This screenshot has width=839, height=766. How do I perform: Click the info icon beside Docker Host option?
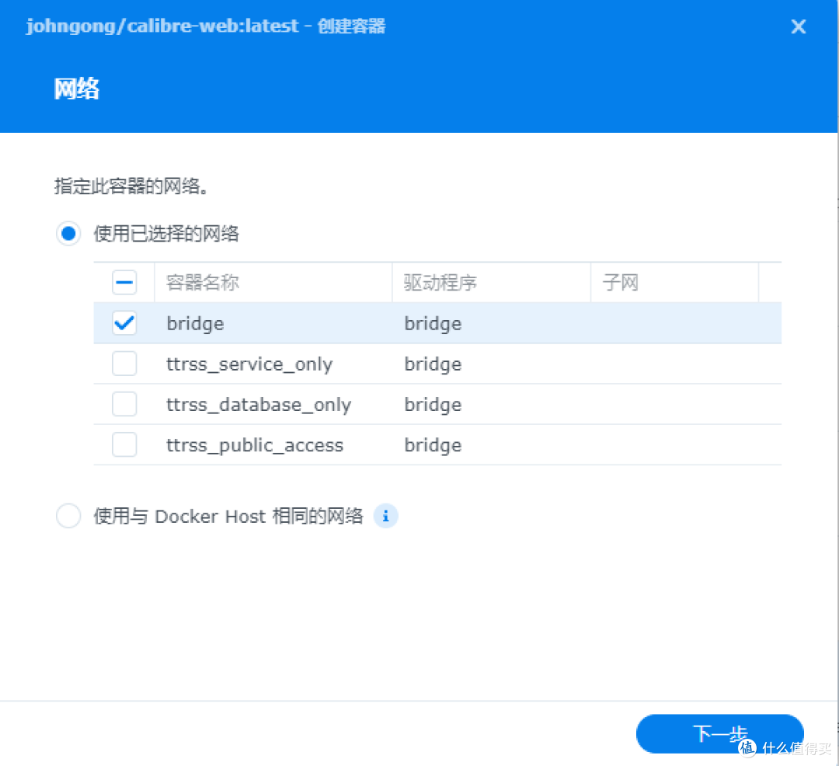point(385,516)
